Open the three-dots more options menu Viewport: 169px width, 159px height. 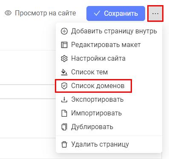pos(155,14)
